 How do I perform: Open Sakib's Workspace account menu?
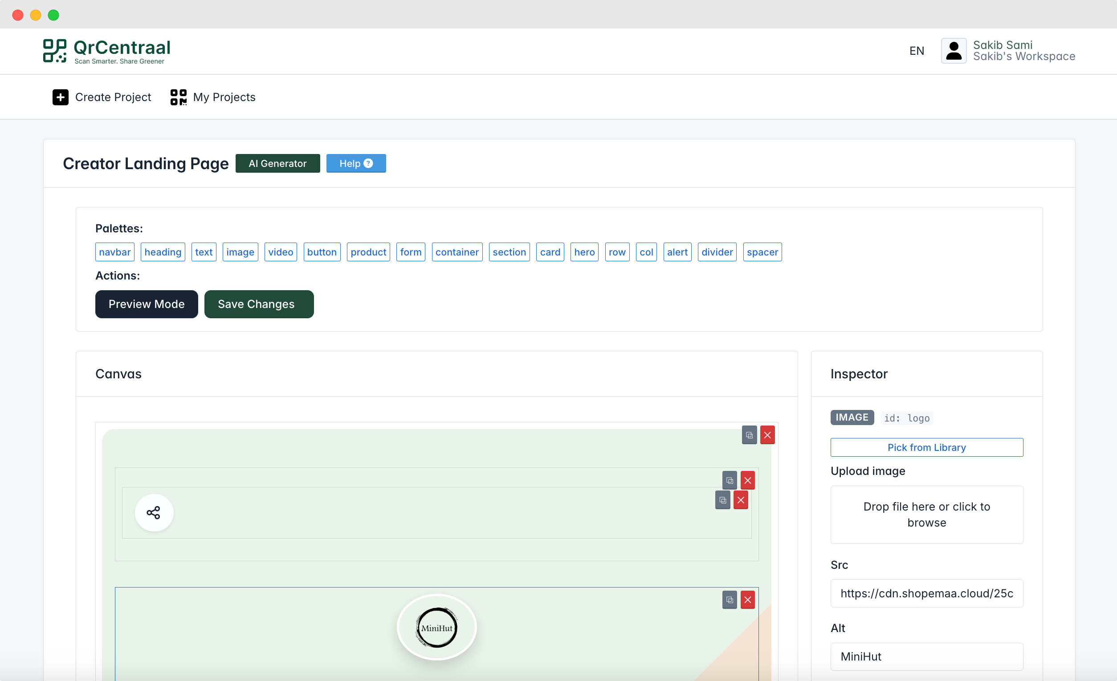coord(1023,56)
